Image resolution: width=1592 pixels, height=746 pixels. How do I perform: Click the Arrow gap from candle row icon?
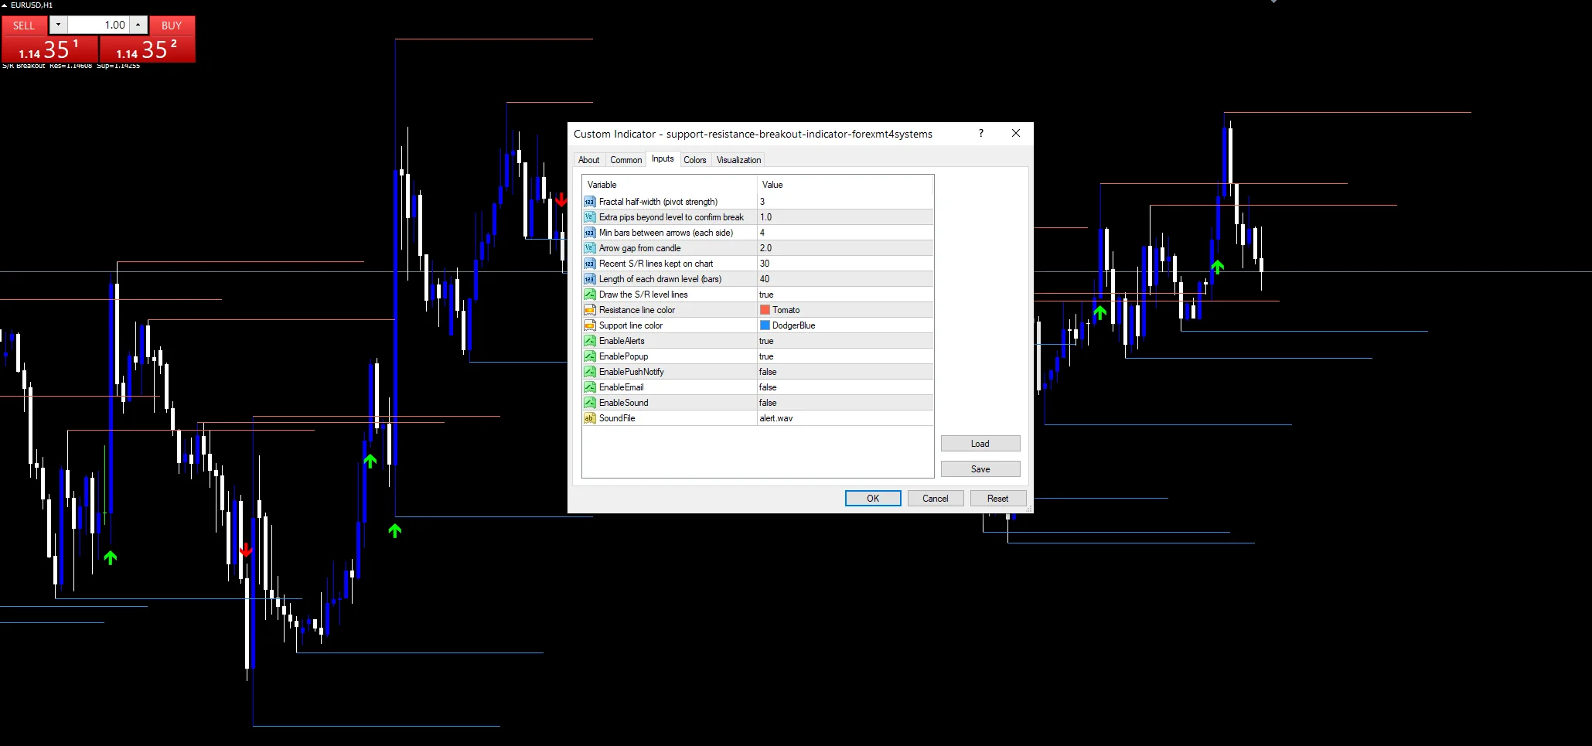(x=589, y=248)
